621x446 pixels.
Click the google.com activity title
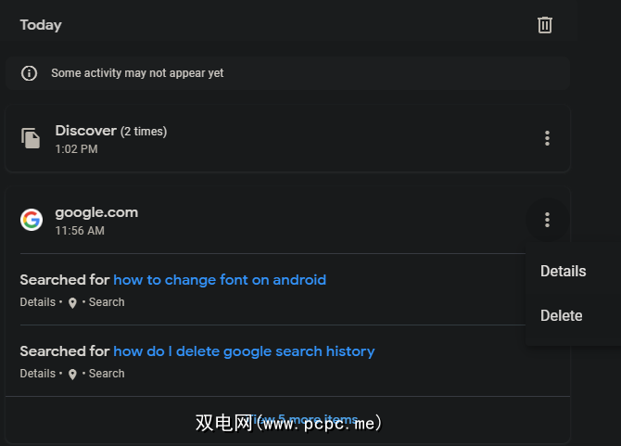96,212
